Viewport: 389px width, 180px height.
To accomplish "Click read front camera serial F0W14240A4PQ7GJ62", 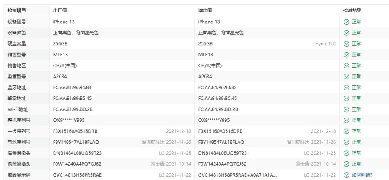I will (222, 164).
